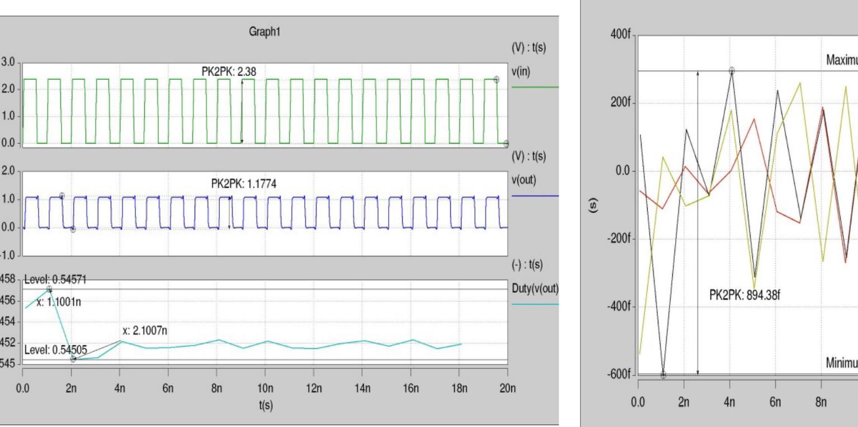The image size is (858, 427).
Task: Select the circle marker at the jitter maximum peak
Action: pyautogui.click(x=732, y=71)
